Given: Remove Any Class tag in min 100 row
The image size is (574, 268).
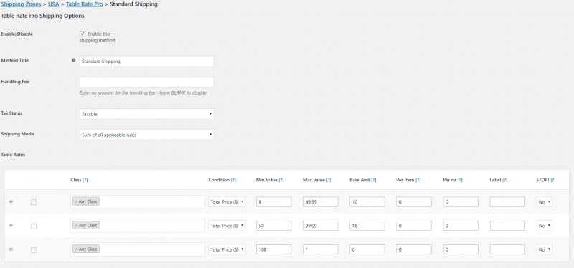Looking at the screenshot, I should tap(76, 249).
